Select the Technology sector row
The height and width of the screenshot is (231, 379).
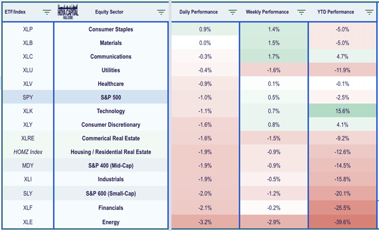click(85, 111)
